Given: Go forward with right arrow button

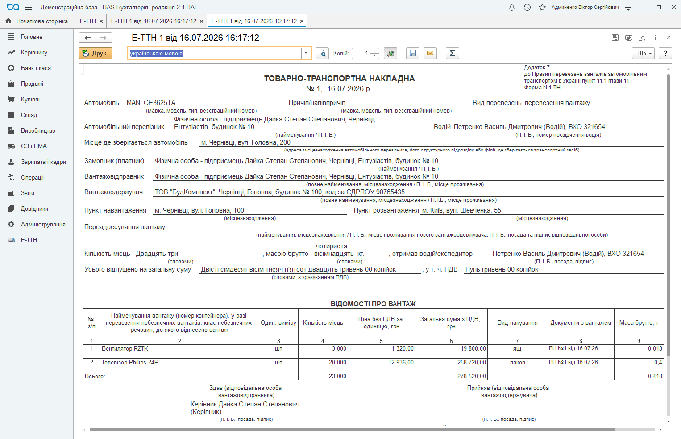Looking at the screenshot, I should click(104, 38).
